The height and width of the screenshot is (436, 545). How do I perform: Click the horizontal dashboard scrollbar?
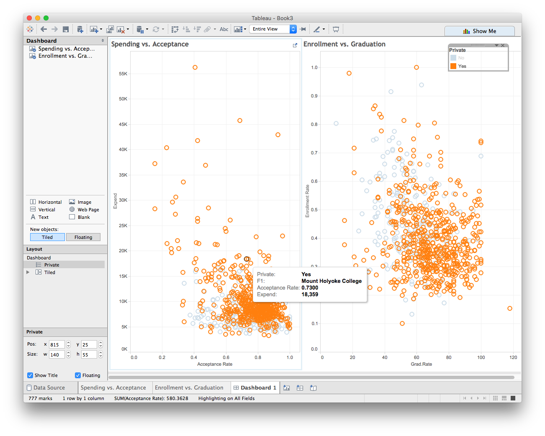(311, 377)
